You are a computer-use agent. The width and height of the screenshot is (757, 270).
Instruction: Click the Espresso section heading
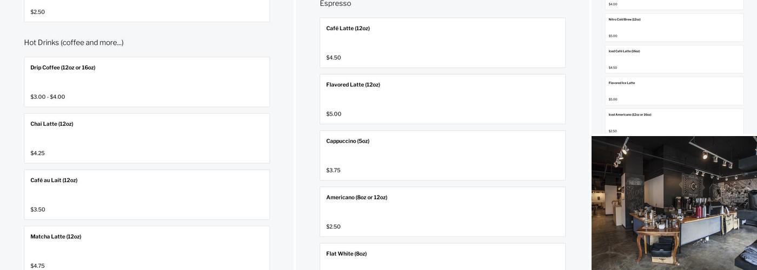pos(335,4)
